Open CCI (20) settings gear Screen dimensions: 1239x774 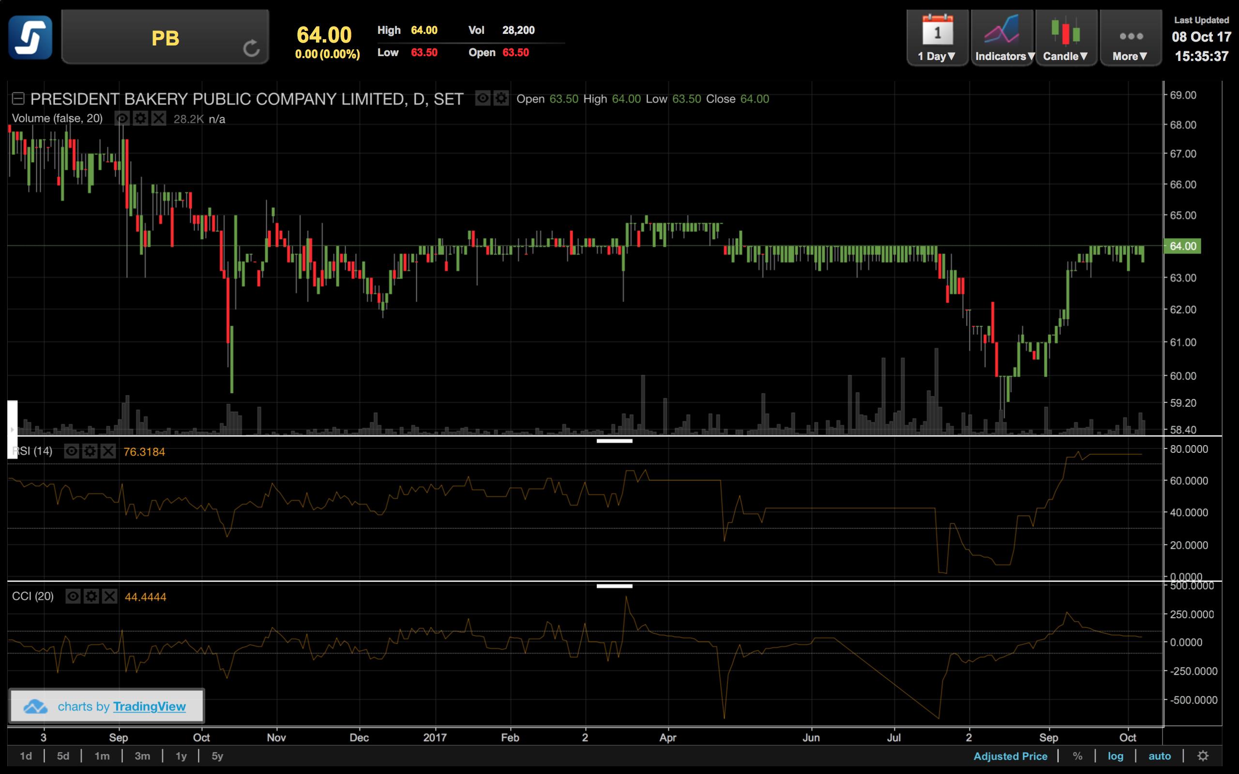pyautogui.click(x=91, y=596)
